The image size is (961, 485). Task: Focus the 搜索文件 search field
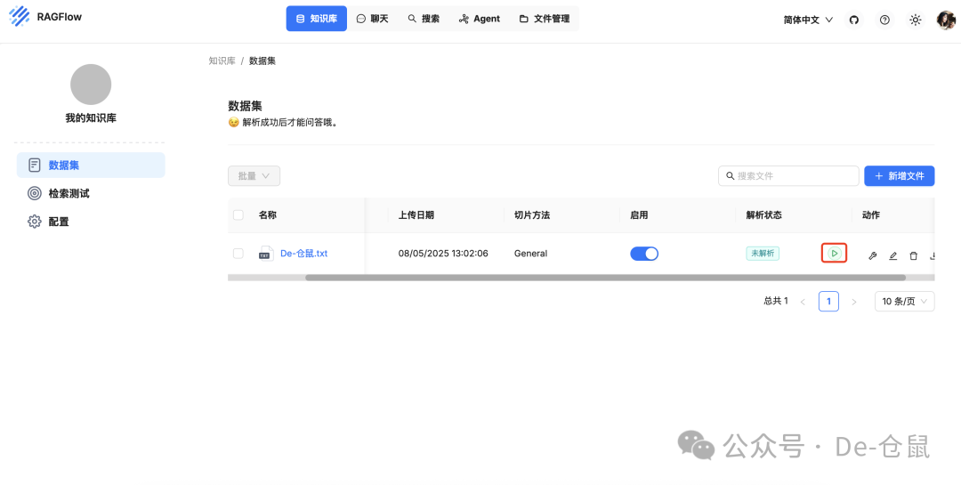tap(788, 176)
